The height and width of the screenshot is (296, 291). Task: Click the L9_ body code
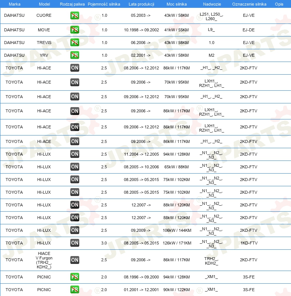click(211, 29)
